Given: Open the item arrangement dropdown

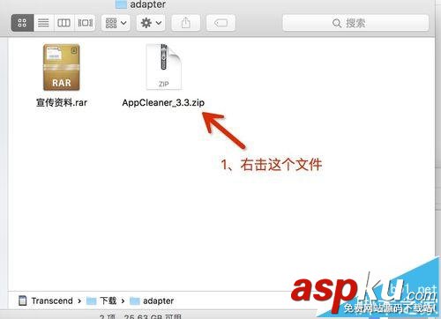Looking at the screenshot, I should click(116, 23).
